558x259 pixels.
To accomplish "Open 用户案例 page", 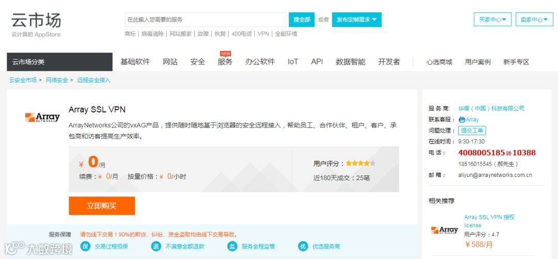I will [477, 62].
